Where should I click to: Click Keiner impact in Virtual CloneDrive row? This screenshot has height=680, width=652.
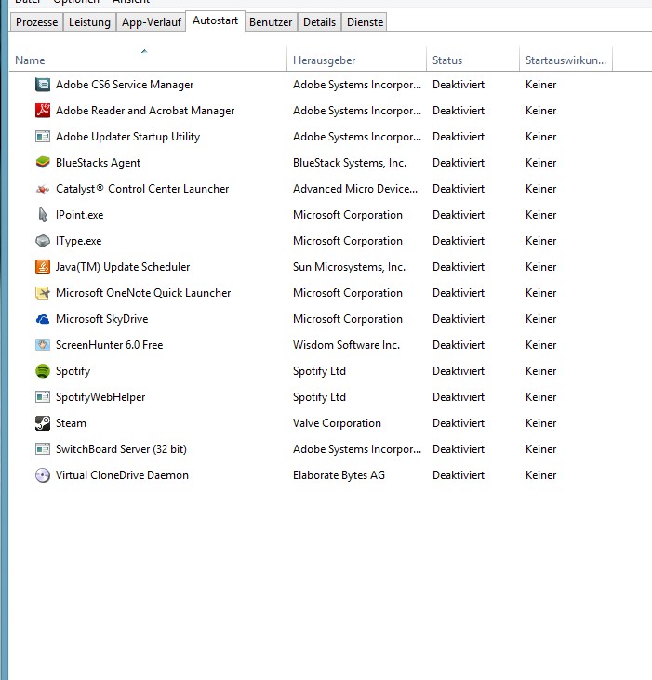(x=540, y=474)
